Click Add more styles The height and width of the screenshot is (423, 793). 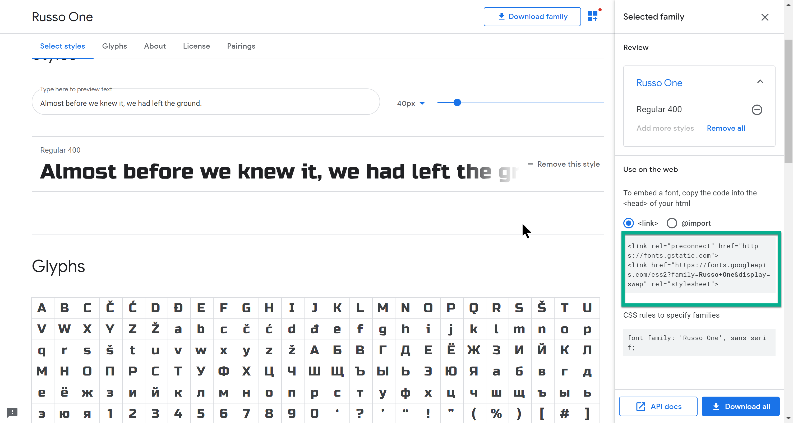[665, 128]
